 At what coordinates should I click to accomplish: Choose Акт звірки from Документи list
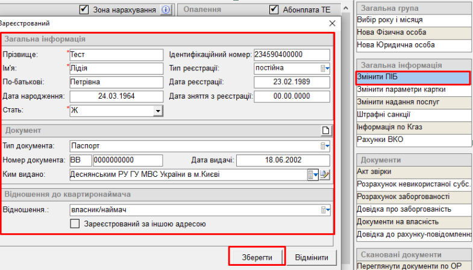[x=413, y=172]
